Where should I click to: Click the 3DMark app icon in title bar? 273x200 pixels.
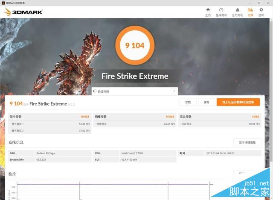click(3, 3)
